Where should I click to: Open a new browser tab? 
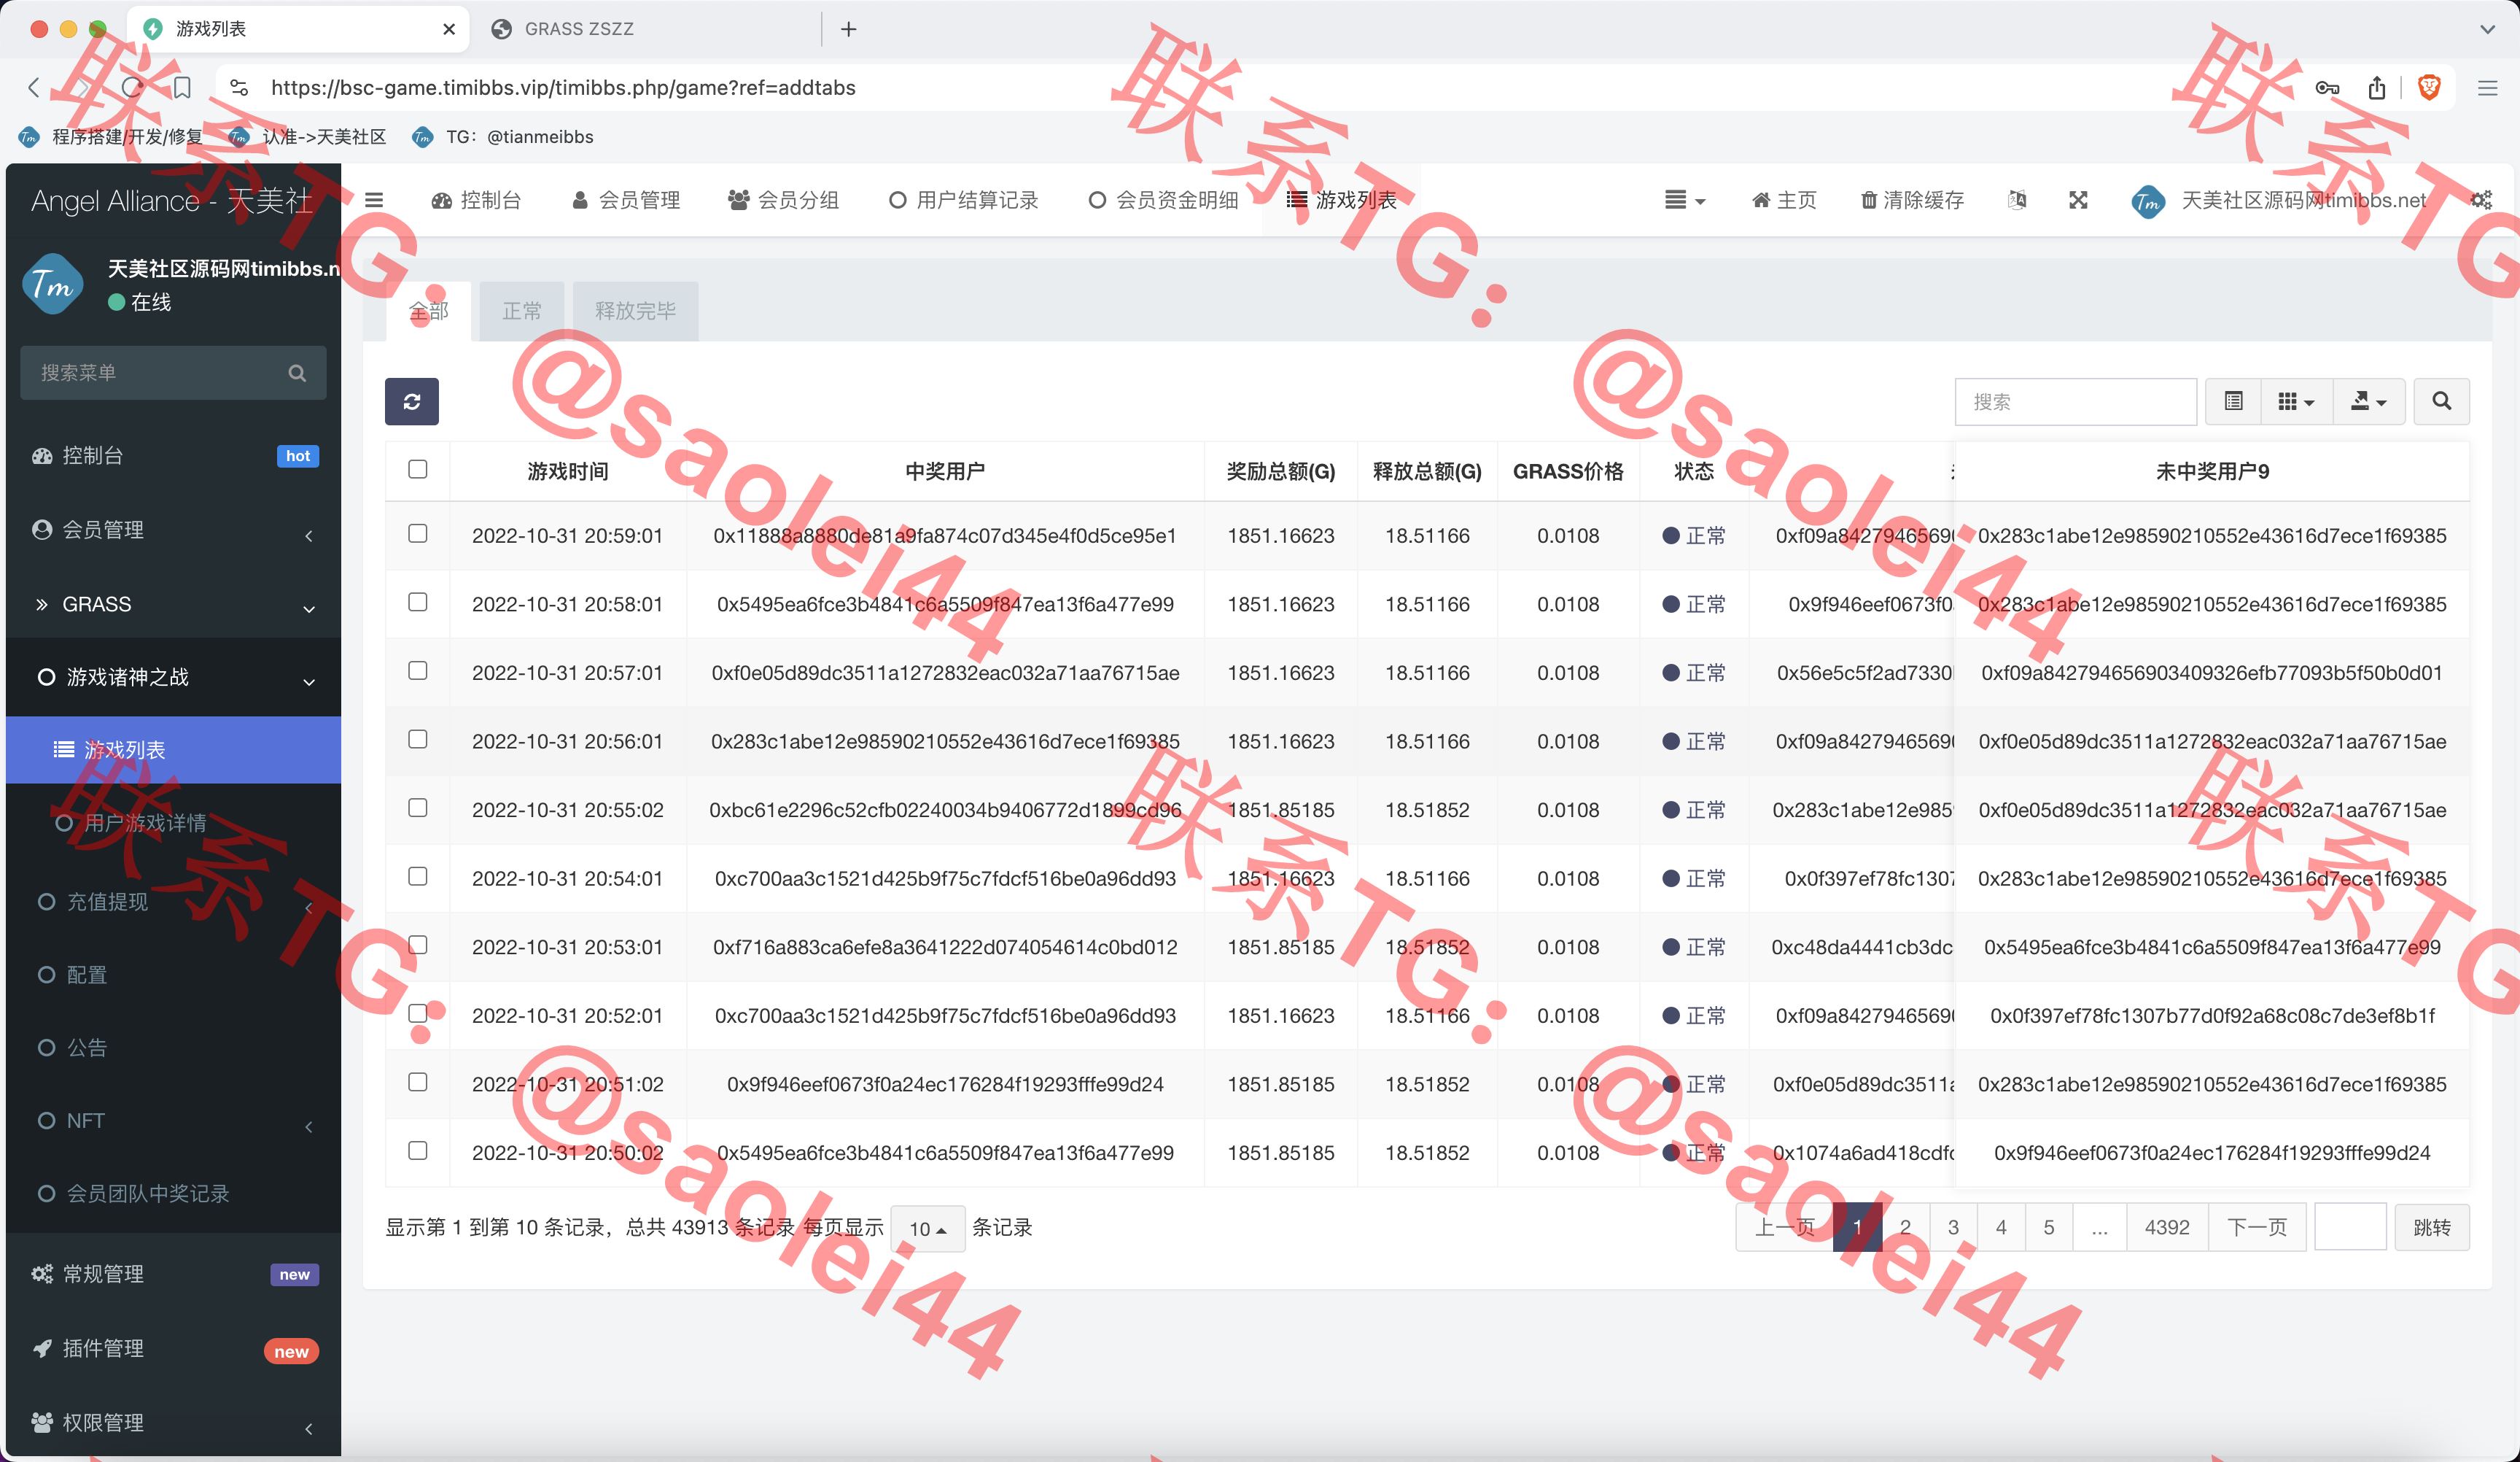(848, 29)
